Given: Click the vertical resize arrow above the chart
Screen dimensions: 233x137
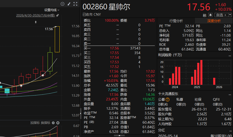Looking at the screenshot, I should (x=36, y=22).
